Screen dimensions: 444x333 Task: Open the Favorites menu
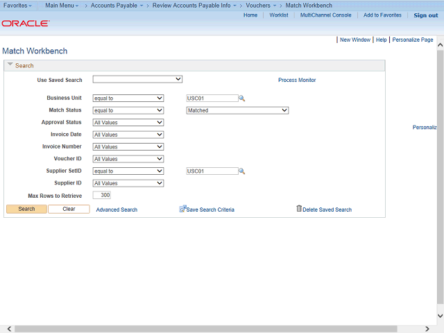click(17, 6)
